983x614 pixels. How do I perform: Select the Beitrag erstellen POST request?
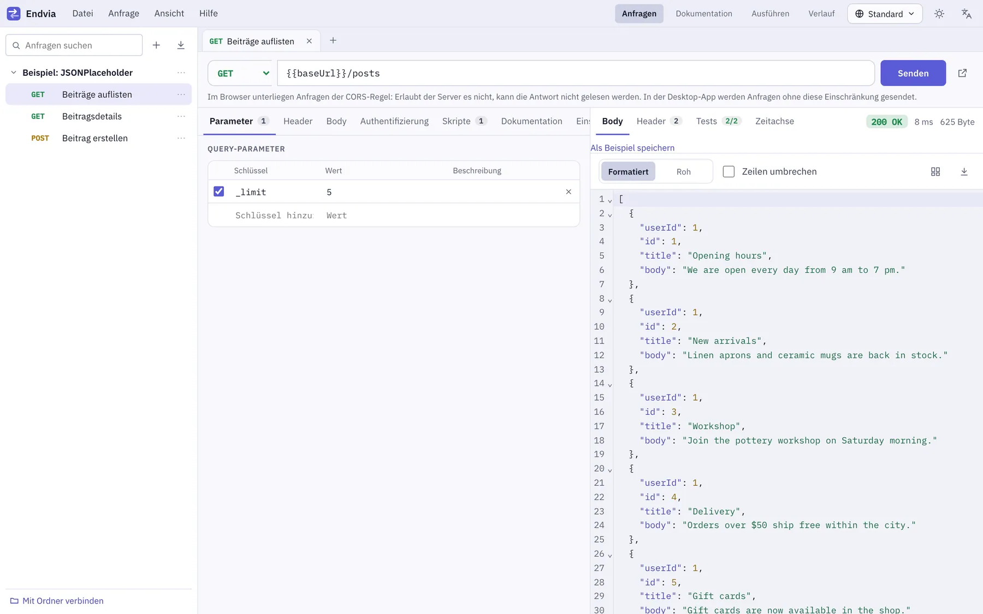(98, 138)
